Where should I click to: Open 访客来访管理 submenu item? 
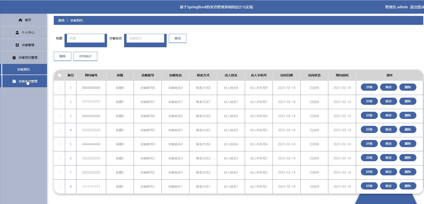pos(28,81)
